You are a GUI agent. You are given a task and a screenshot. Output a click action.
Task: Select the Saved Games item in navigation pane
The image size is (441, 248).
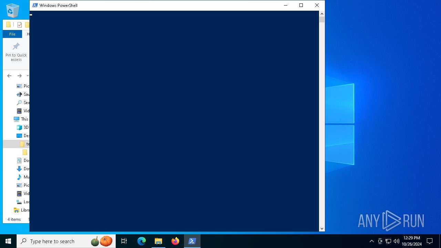23,94
